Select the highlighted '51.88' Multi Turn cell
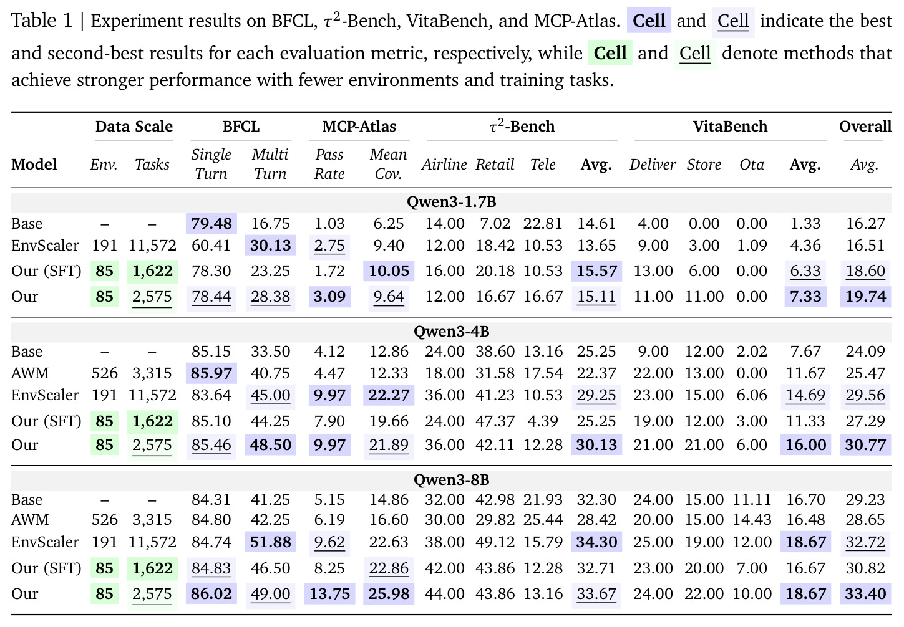The width and height of the screenshot is (904, 627). click(x=270, y=542)
